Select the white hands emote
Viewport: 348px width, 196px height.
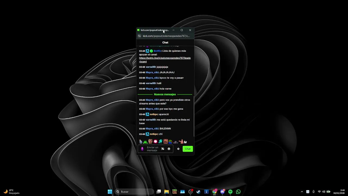(x=185, y=142)
